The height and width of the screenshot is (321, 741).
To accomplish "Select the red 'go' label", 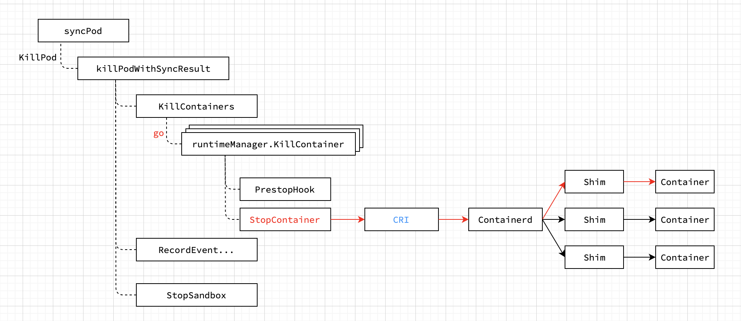I will coord(159,133).
